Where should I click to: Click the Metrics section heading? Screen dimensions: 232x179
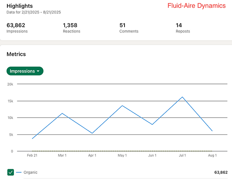tap(16, 55)
